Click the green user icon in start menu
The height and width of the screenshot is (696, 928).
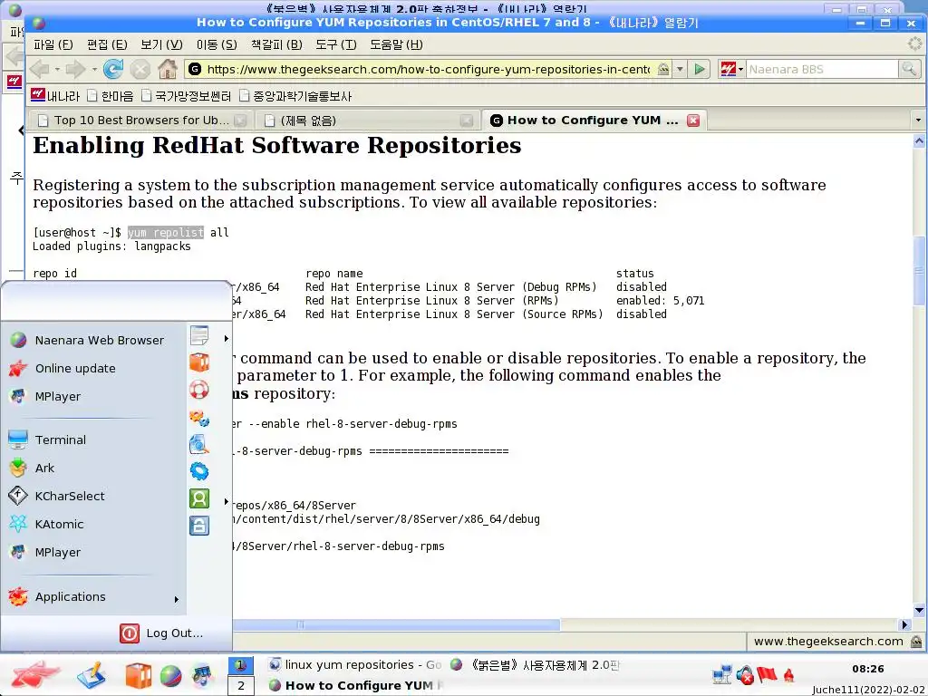(199, 498)
